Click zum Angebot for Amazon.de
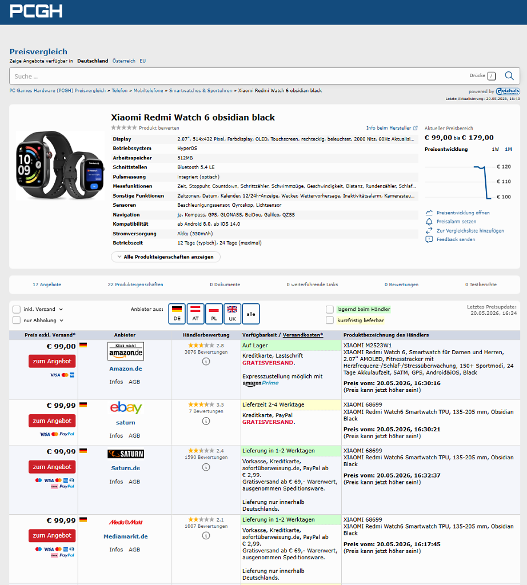Image resolution: width=527 pixels, height=585 pixels. tap(52, 361)
